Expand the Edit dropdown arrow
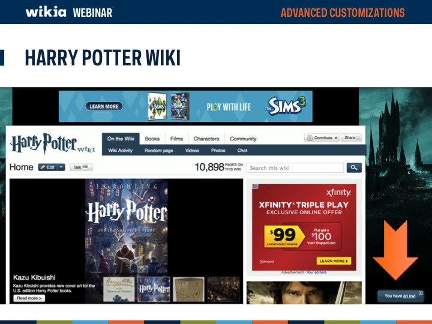432x324 pixels. pyautogui.click(x=61, y=167)
